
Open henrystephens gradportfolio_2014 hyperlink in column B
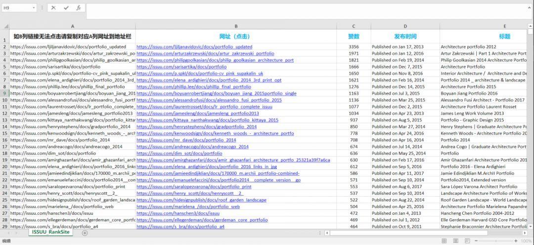(x=196, y=126)
